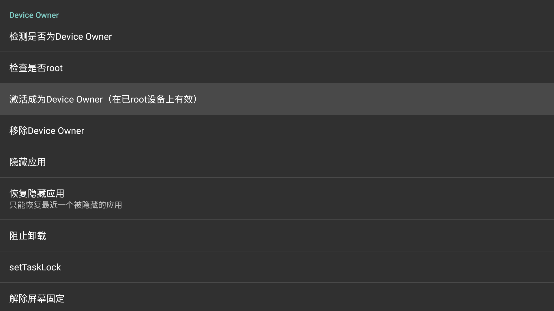Image resolution: width=554 pixels, height=311 pixels.
Task: Enable uninstall blocking via 阻止卸载
Action: 27,235
